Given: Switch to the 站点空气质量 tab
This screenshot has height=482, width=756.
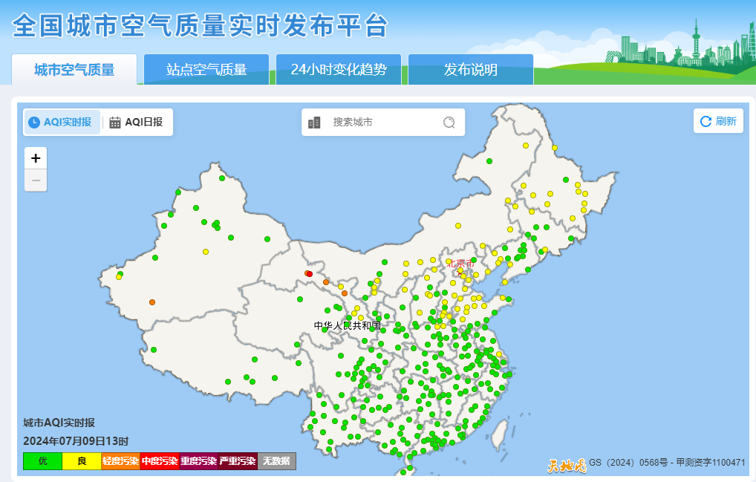Looking at the screenshot, I should point(206,70).
